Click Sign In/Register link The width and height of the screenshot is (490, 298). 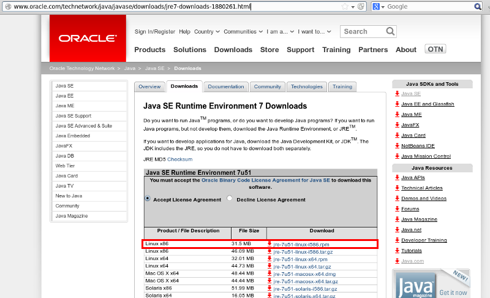[155, 32]
